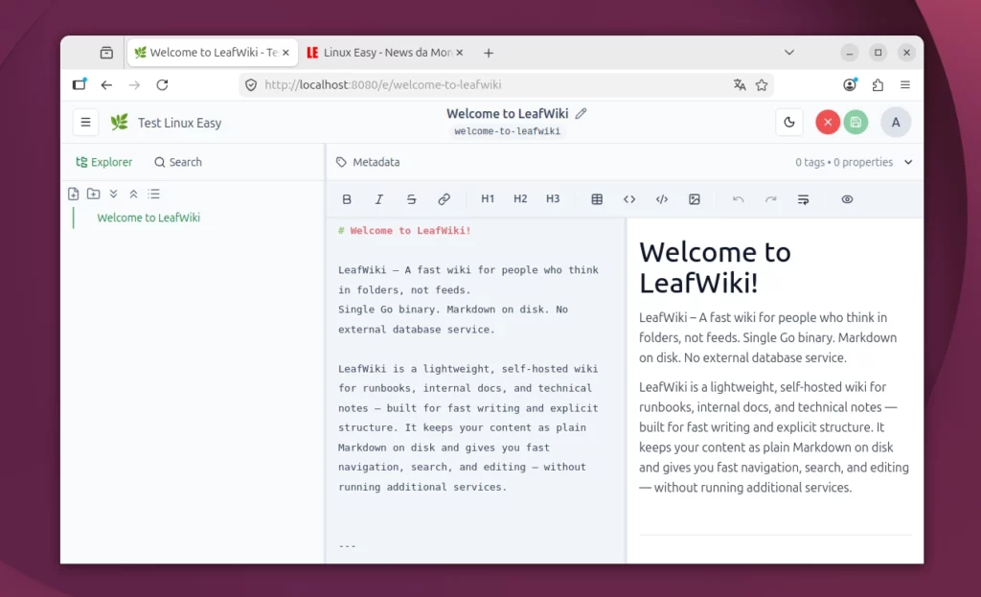Viewport: 981px width, 597px height.
Task: Open the Firefox application menu
Action: pos(905,84)
